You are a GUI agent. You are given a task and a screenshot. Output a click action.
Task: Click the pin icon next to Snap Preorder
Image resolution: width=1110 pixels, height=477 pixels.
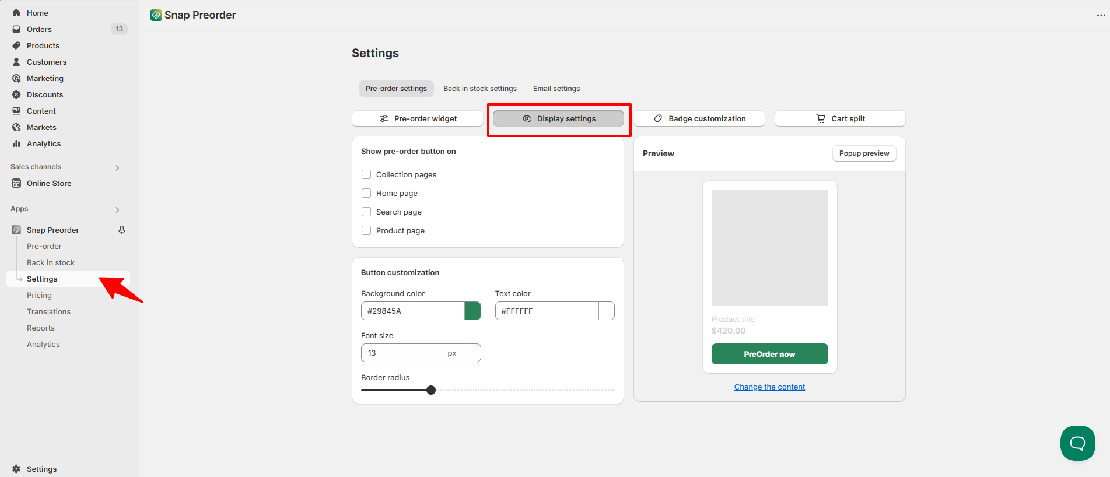click(122, 230)
